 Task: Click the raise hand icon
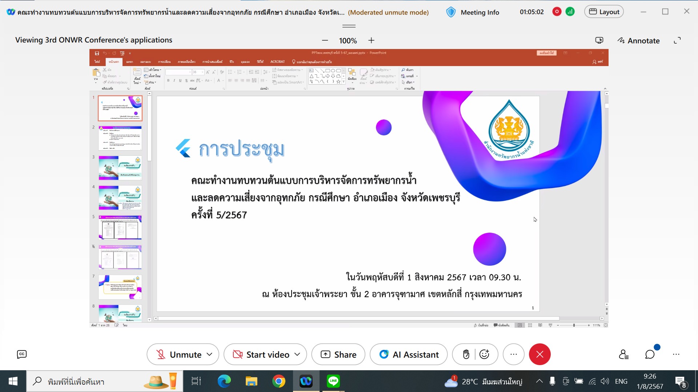click(x=466, y=354)
